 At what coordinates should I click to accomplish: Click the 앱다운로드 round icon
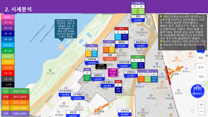pyautogui.click(x=197, y=91)
